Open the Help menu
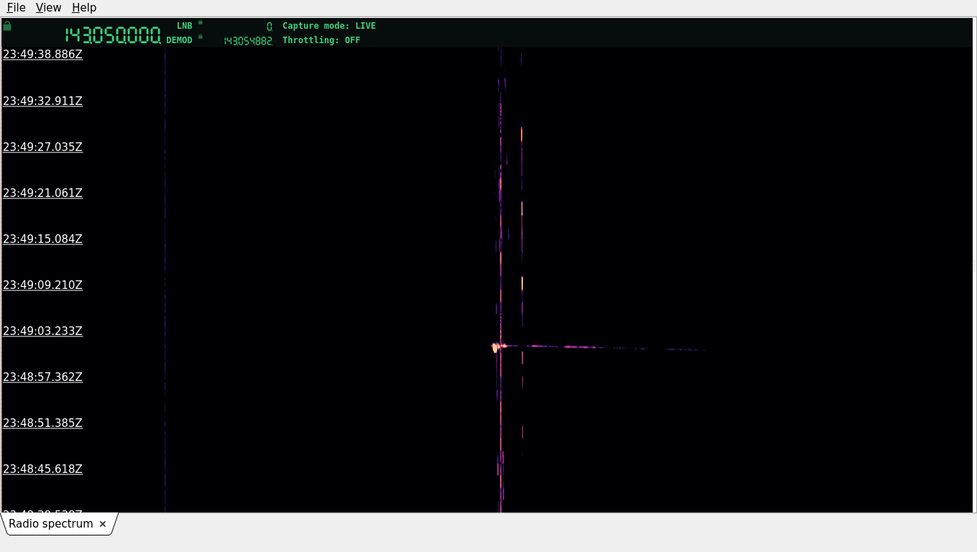The width and height of the screenshot is (977, 552). [84, 8]
